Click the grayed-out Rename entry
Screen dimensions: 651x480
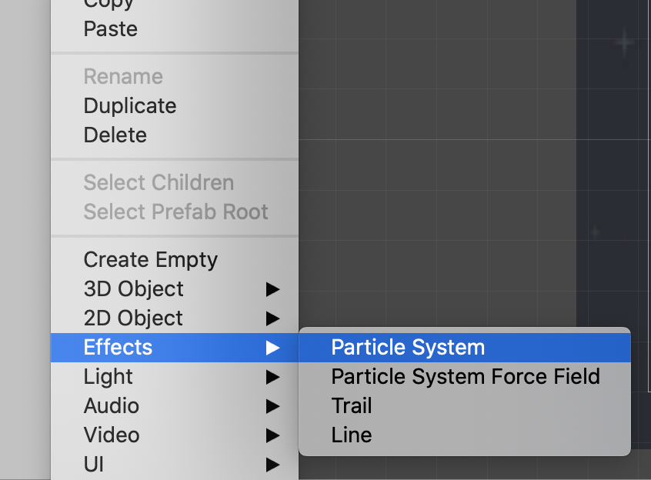(123, 77)
